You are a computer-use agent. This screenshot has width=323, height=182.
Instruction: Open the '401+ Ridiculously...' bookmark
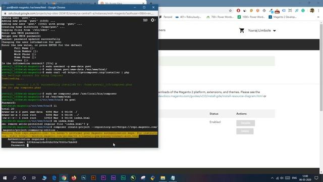coord(188,17)
